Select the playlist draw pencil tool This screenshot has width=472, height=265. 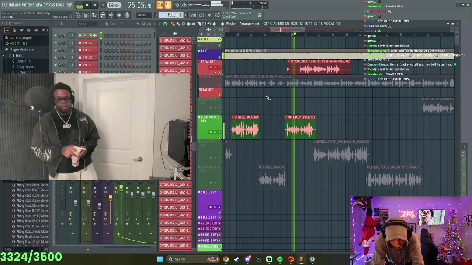(173, 24)
